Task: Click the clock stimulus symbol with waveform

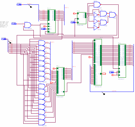Action: pos(14,24)
